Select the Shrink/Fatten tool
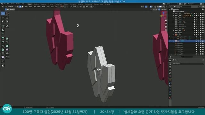The width and height of the screenshot is (205, 115). point(7,53)
